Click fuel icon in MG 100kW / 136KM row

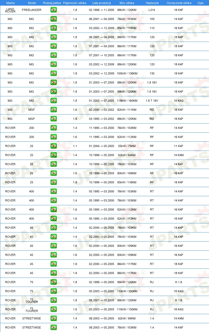click(x=53, y=73)
